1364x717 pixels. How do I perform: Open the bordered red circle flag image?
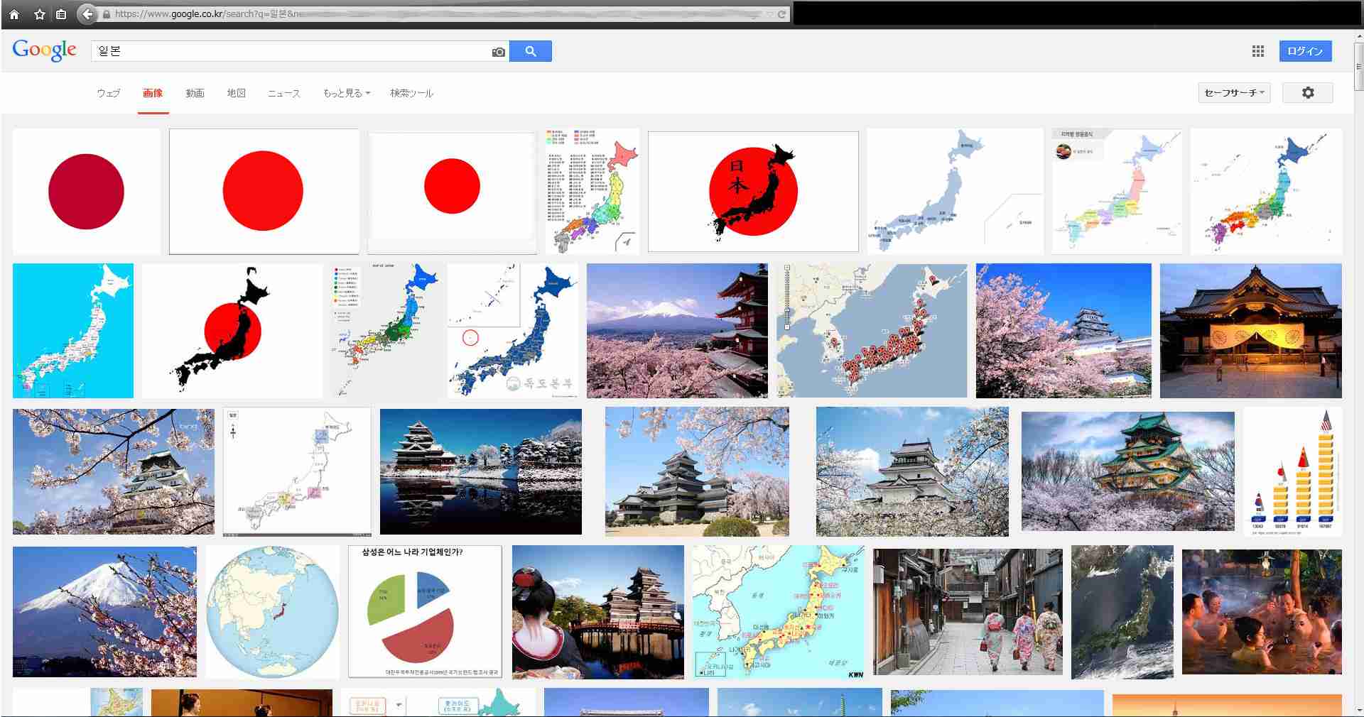tap(264, 191)
